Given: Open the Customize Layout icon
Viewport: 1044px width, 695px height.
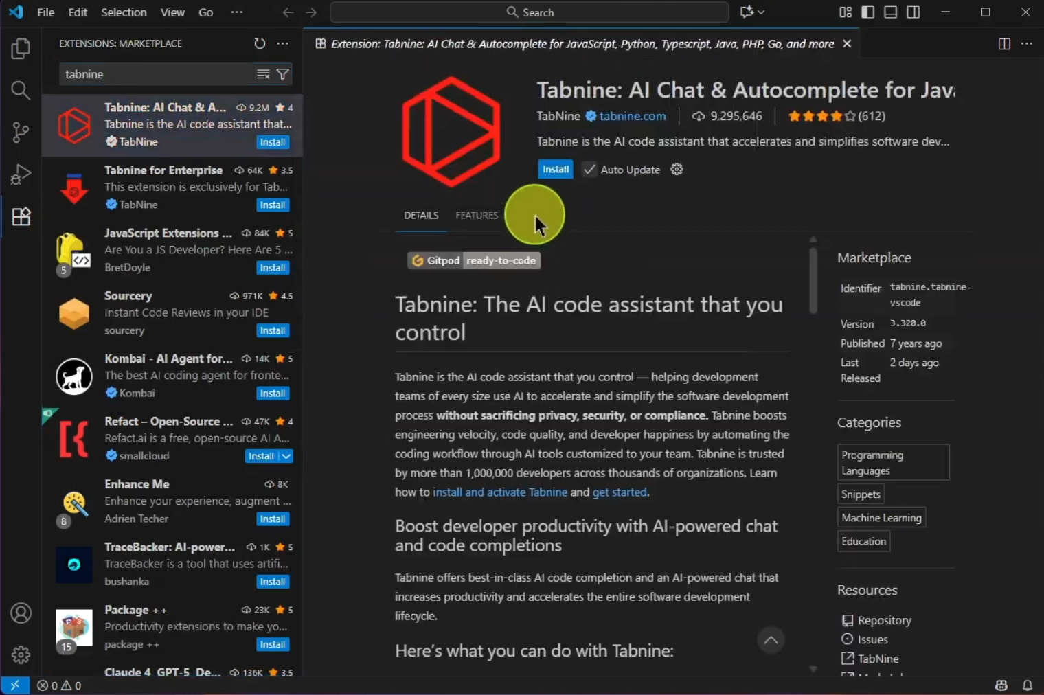Looking at the screenshot, I should pos(846,12).
